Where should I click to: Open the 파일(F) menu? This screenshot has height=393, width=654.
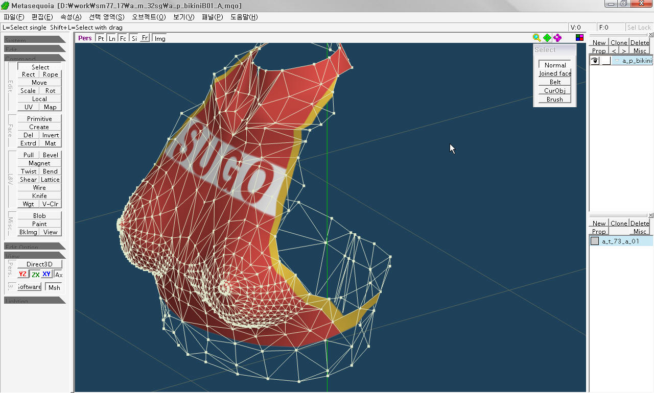point(14,17)
